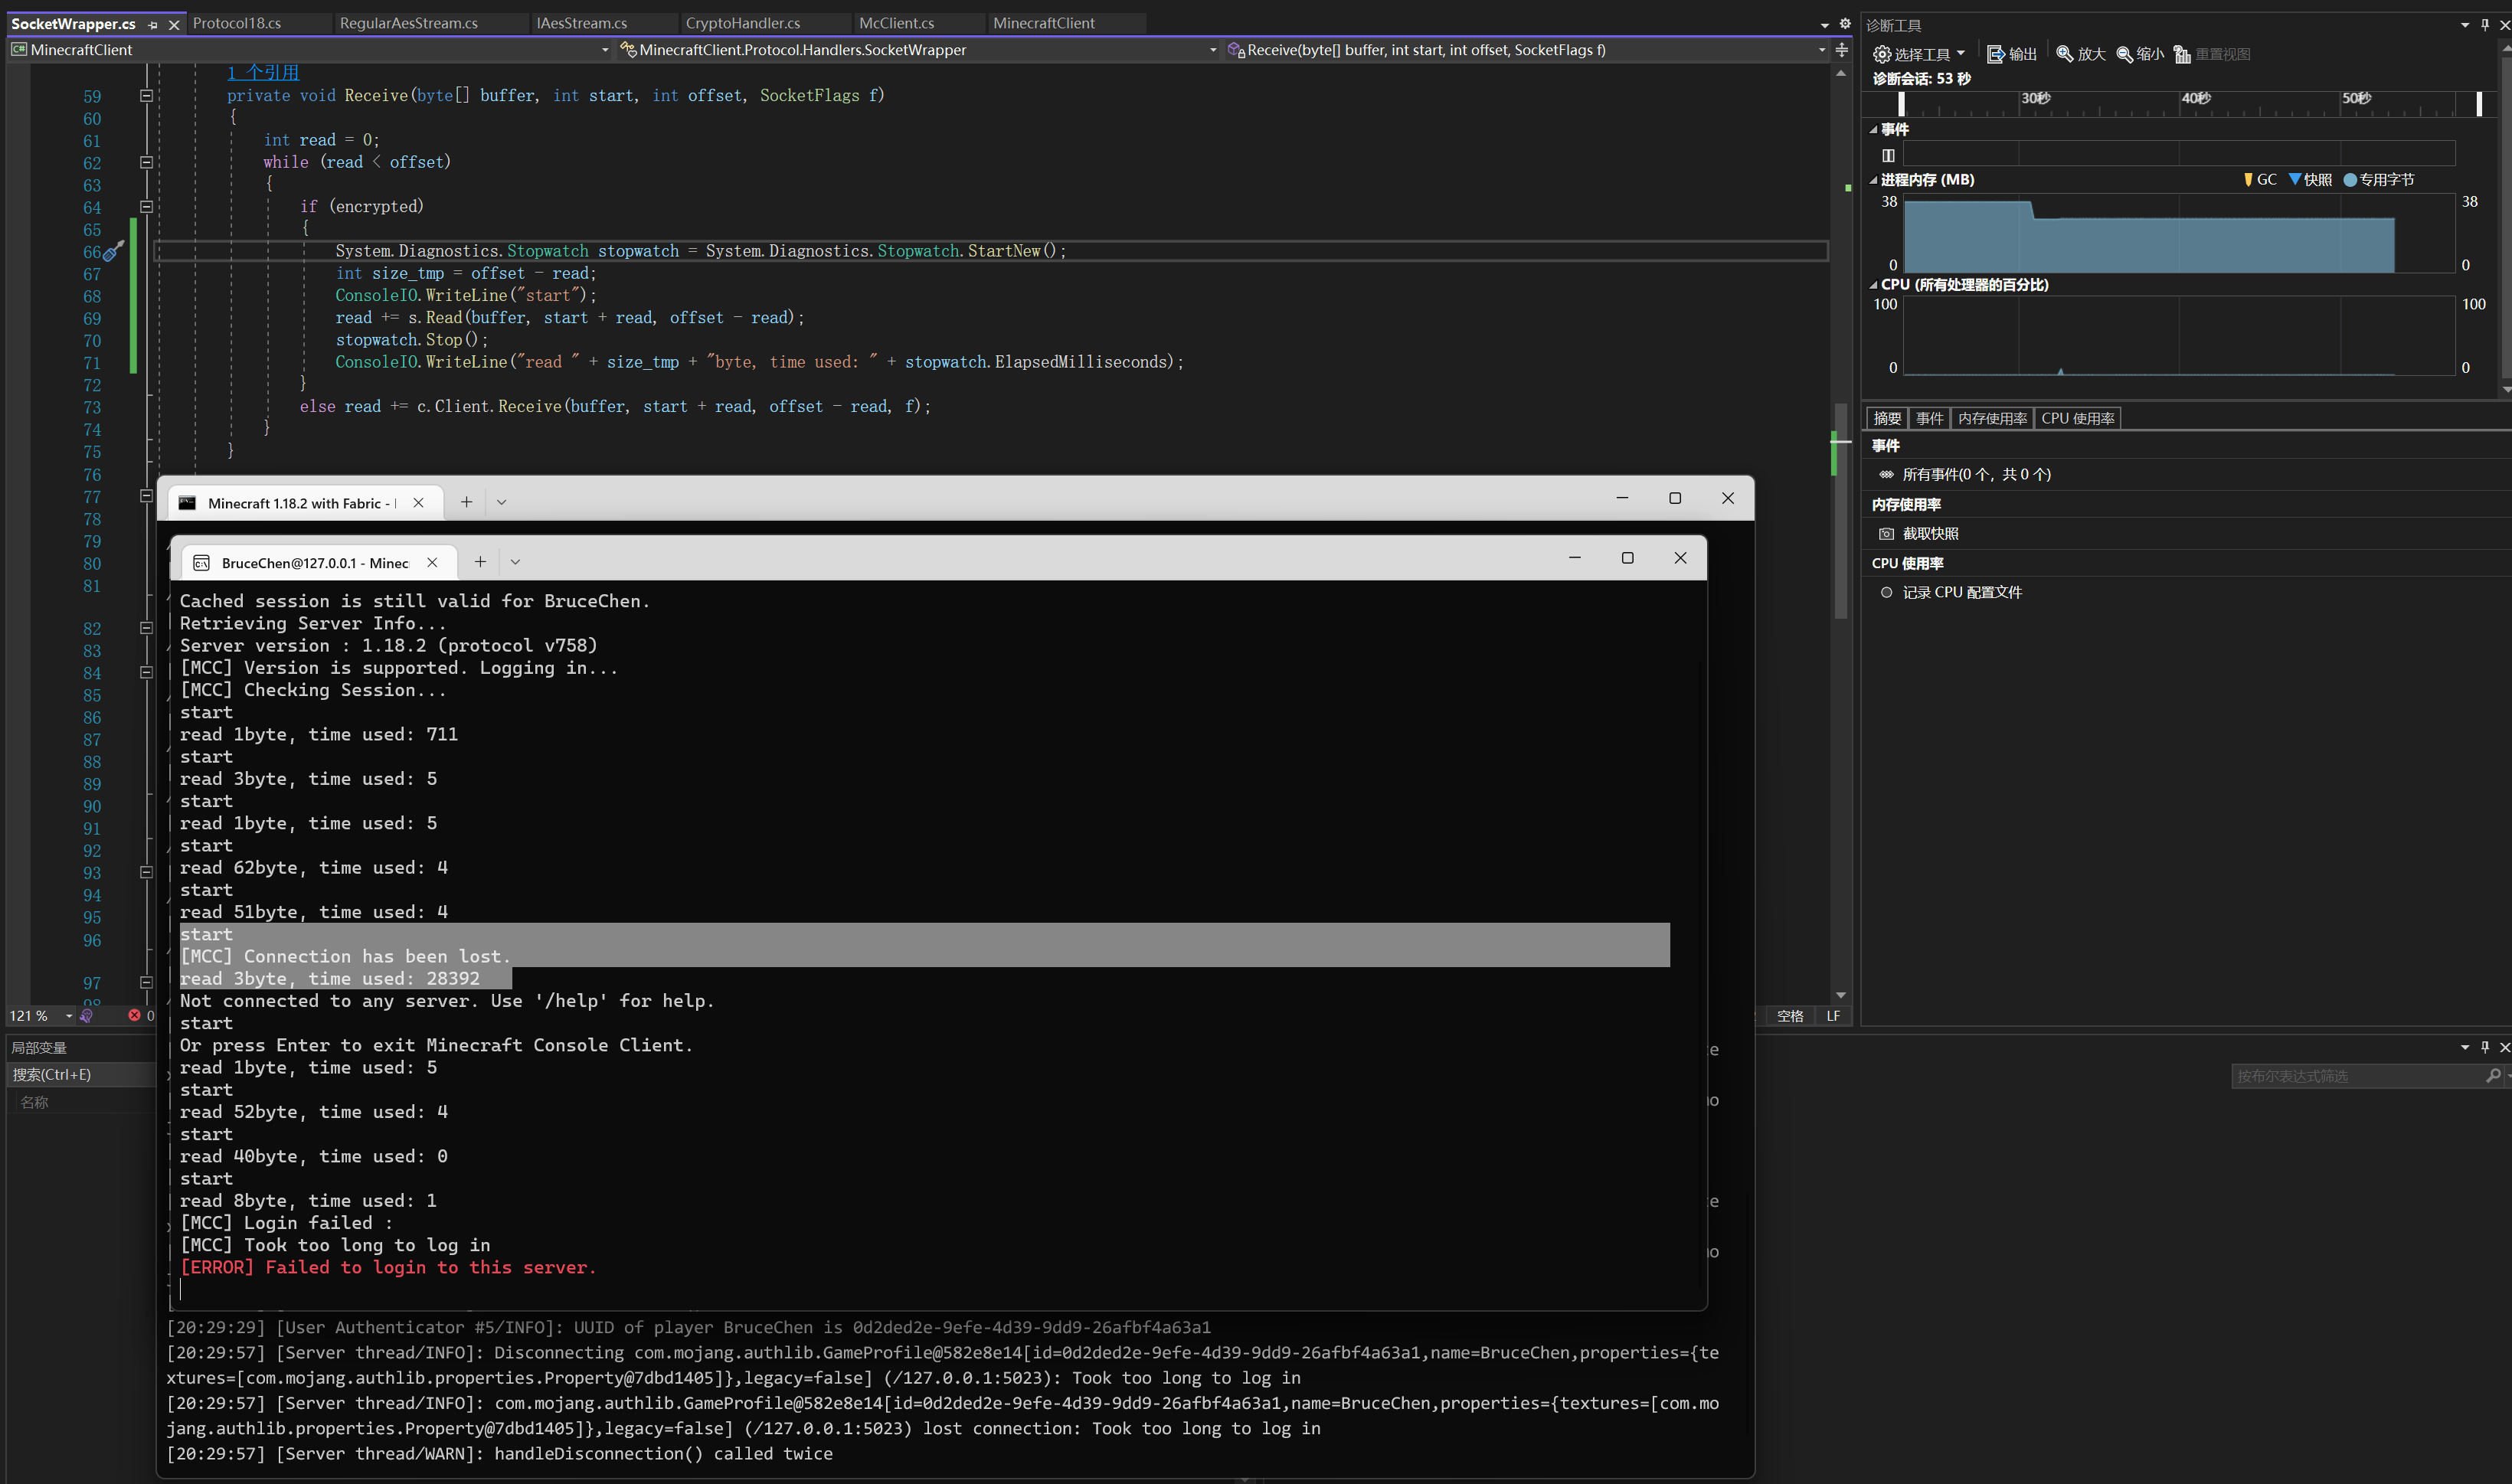
Task: Click the '1 个引用' reference link above Receive
Action: pos(262,72)
